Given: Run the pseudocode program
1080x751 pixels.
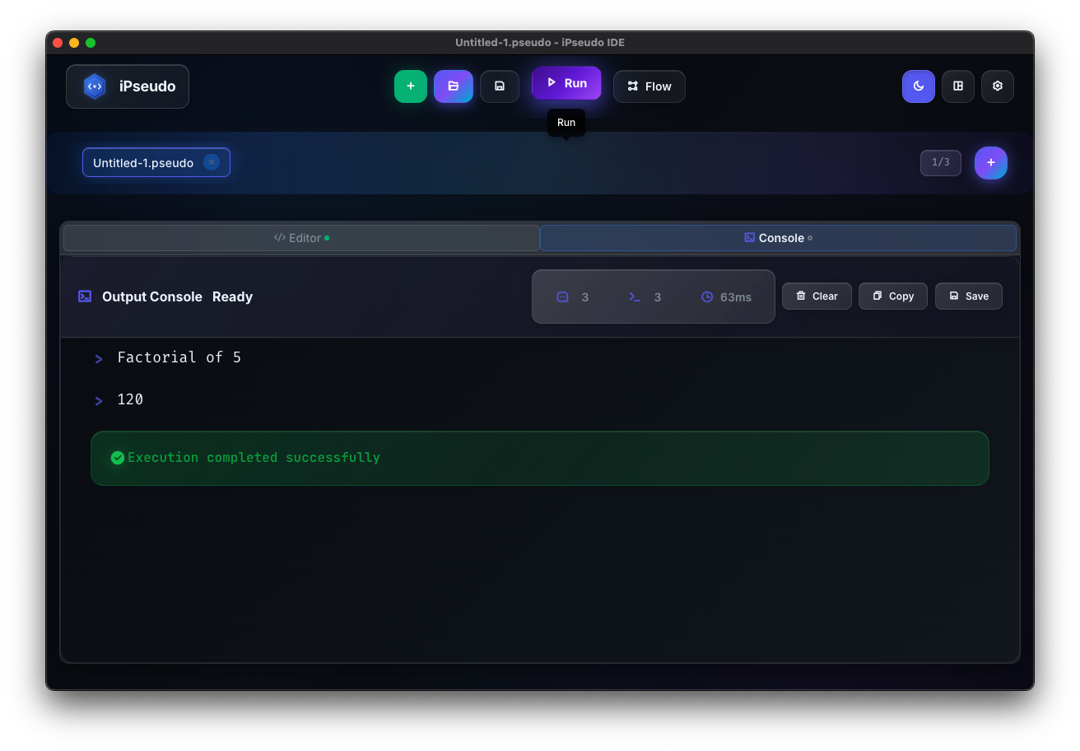Looking at the screenshot, I should click(566, 83).
